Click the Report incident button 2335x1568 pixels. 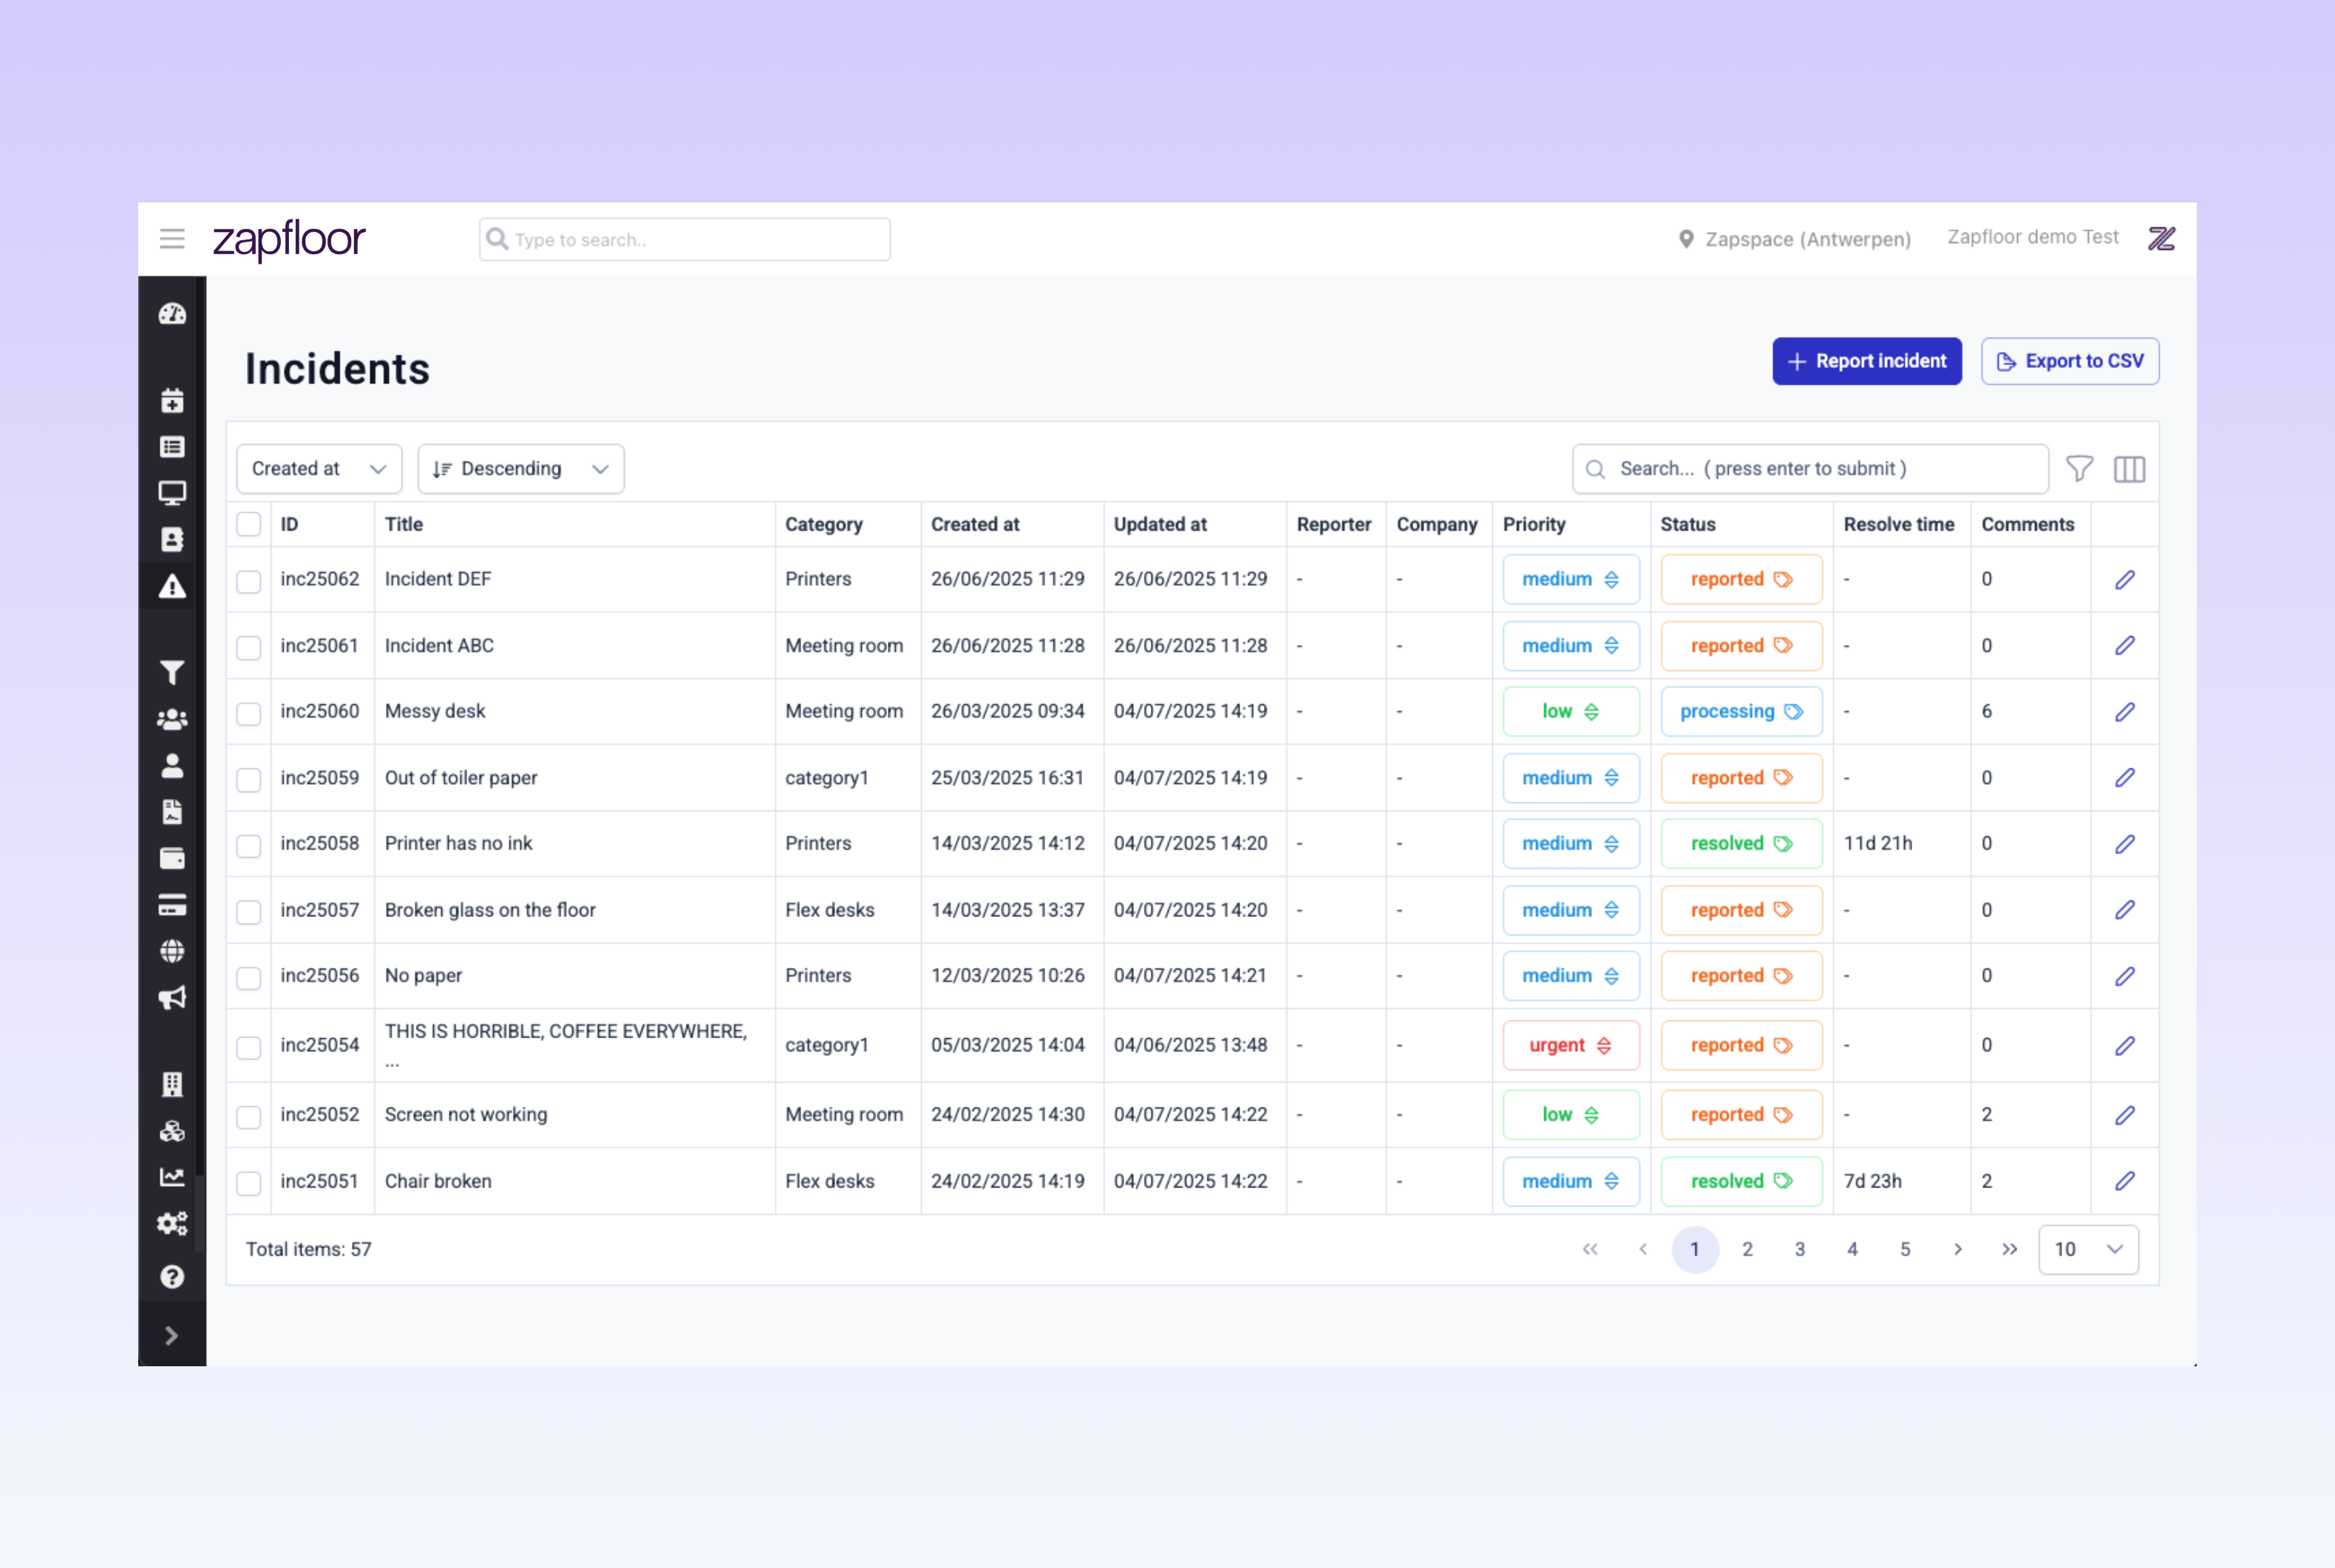1867,361
